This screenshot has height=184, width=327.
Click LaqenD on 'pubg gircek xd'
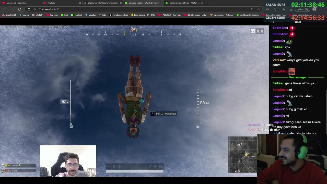point(278,109)
